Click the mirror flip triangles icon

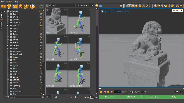[x=162, y=6]
